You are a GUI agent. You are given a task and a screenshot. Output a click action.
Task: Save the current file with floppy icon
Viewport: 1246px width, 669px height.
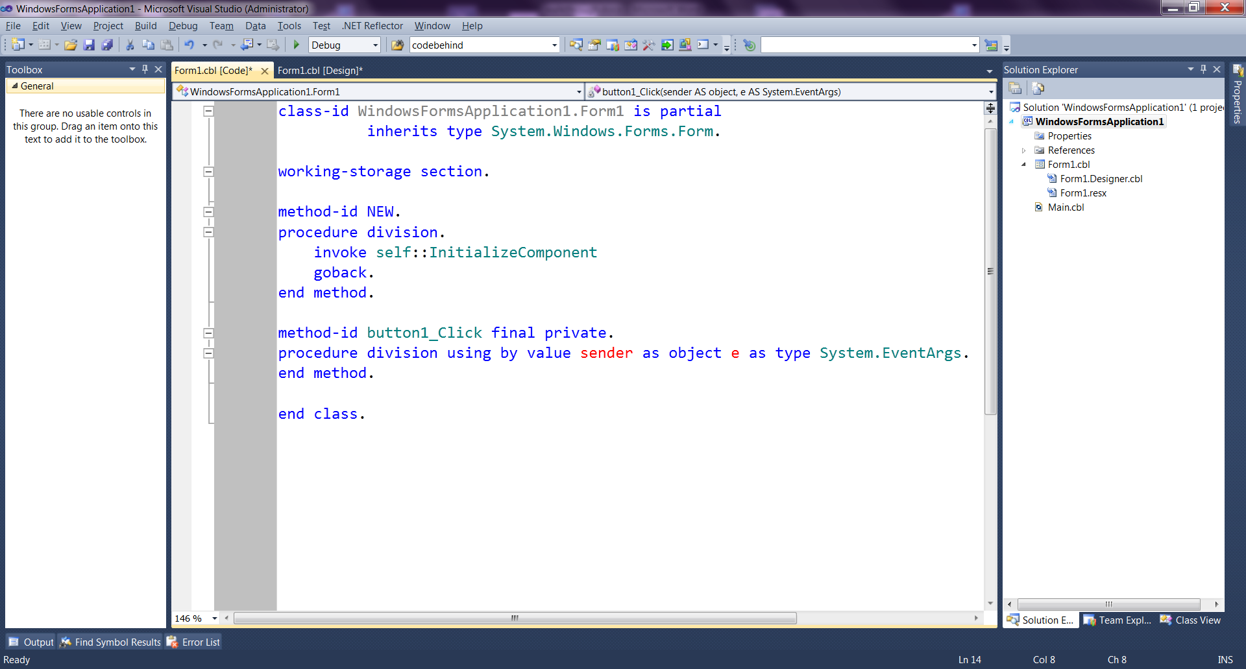tap(89, 45)
